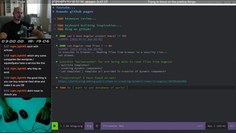
Task: Click the All scroll position segment
Action: 232,126
